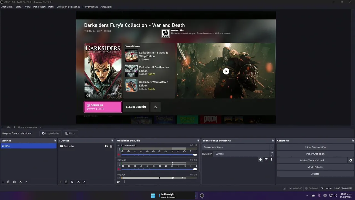Show hidden tray icons chevron
Image resolution: width=355 pixels, height=200 pixels.
(x=307, y=196)
